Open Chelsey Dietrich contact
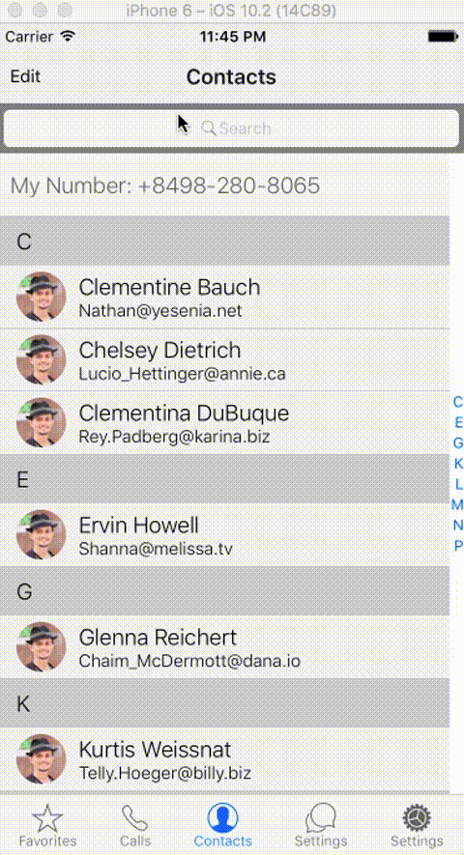 pos(225,360)
